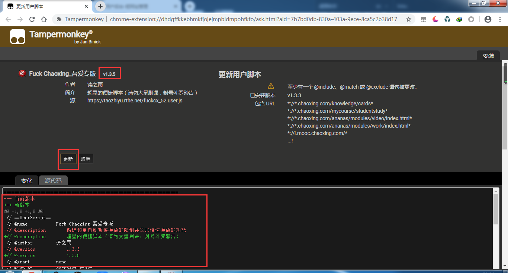
Task: Click the diff line '--- 当前版本'
Action: point(19,199)
